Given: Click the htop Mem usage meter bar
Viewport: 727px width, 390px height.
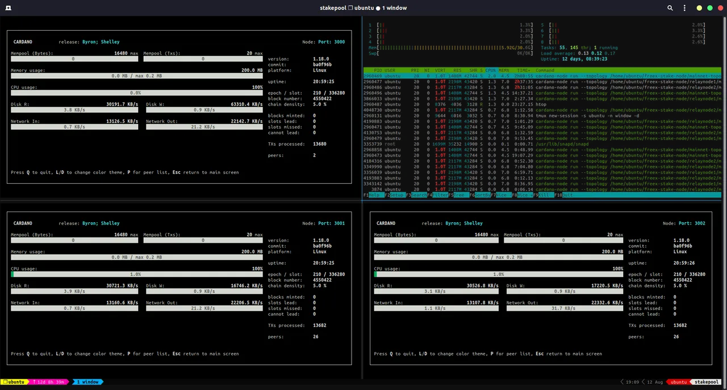Looking at the screenshot, I should (x=451, y=48).
